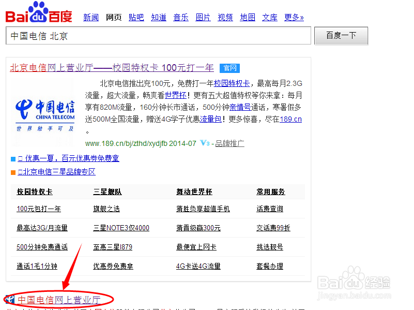Click the China Telecom logo thumbnail
Viewport: 414px width, 310px height.
(x=44, y=116)
